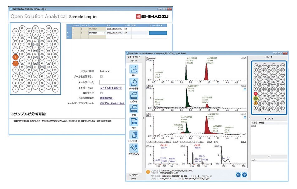Toggle orange vial 6 in Sample Log-in rack
This screenshot has height=189, width=297.
(x=15, y=57)
